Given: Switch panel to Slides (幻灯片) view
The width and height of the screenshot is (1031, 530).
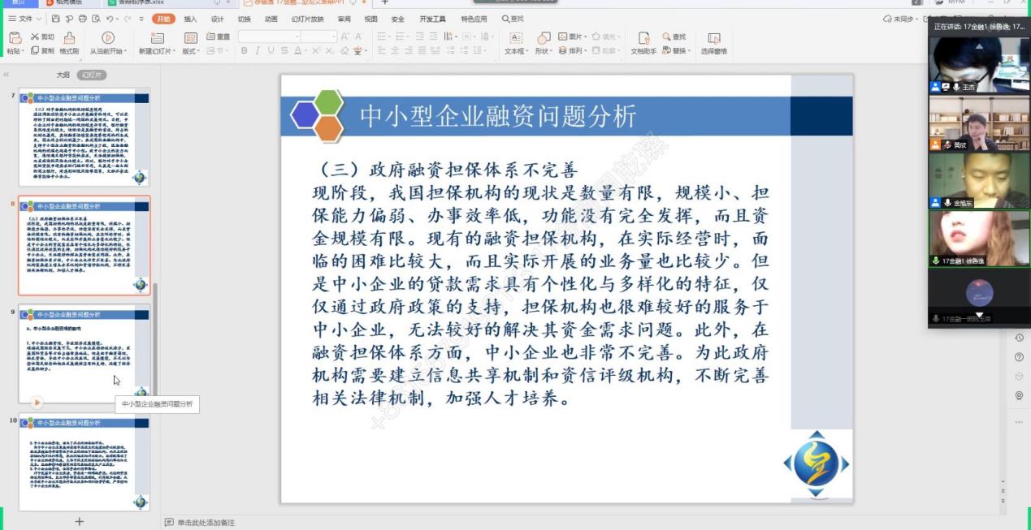Looking at the screenshot, I should (x=92, y=75).
